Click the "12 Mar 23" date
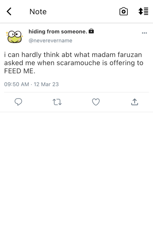This screenshot has height=240, width=153. click(x=46, y=84)
